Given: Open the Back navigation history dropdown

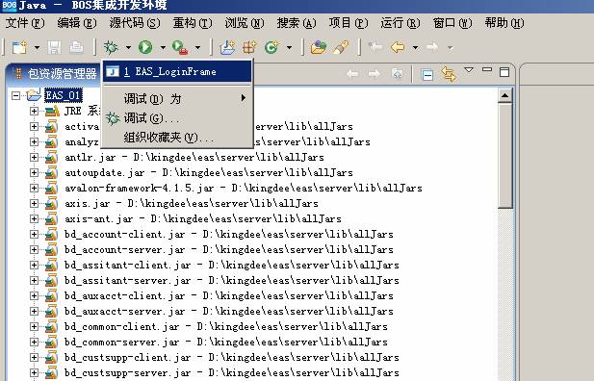Looking at the screenshot, I should click(416, 48).
